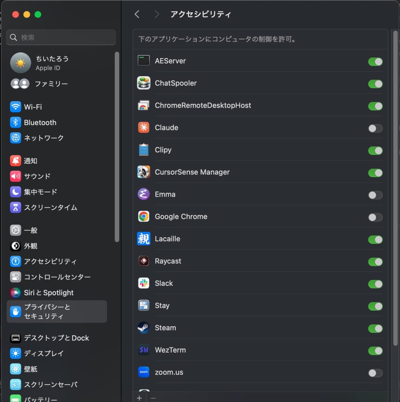Image resolution: width=400 pixels, height=402 pixels.
Task: Remove an application with minus button
Action: tap(153, 398)
